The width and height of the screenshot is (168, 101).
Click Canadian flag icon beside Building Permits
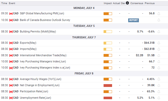coord(11,32)
